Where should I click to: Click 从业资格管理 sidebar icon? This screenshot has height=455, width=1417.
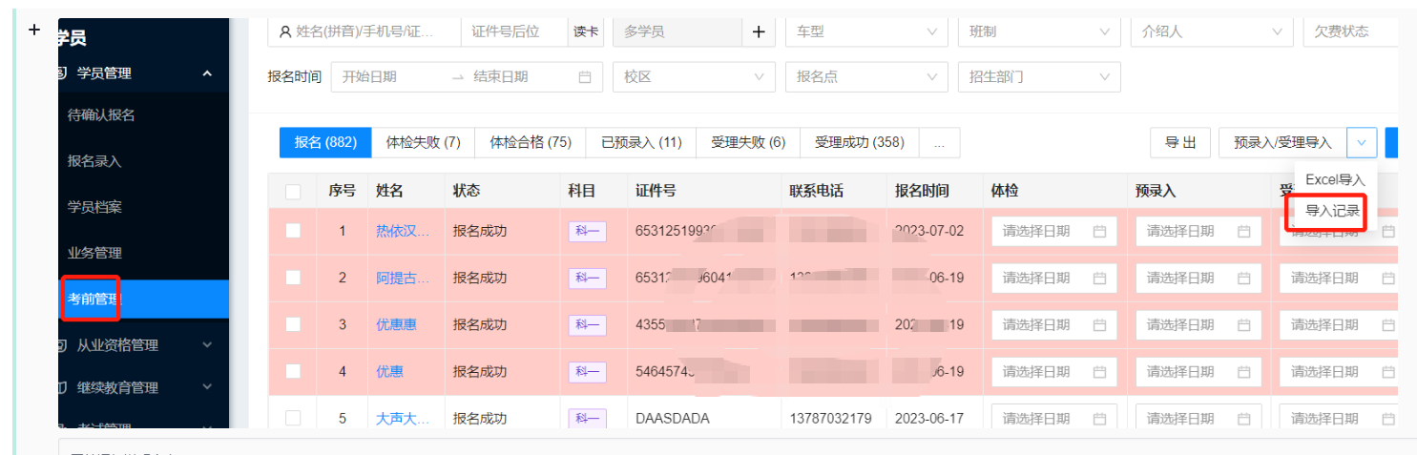click(x=62, y=345)
